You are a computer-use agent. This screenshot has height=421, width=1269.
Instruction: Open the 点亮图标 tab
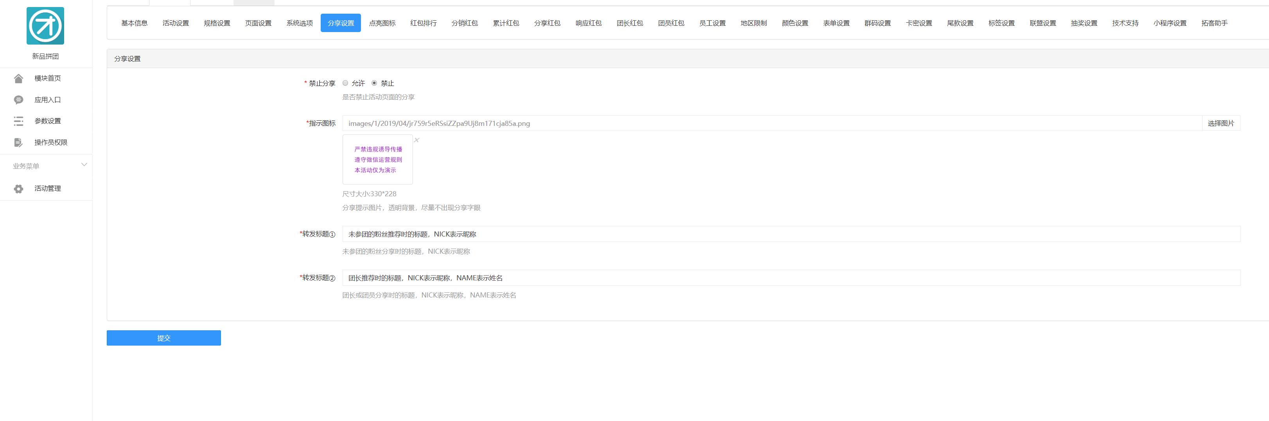(382, 23)
